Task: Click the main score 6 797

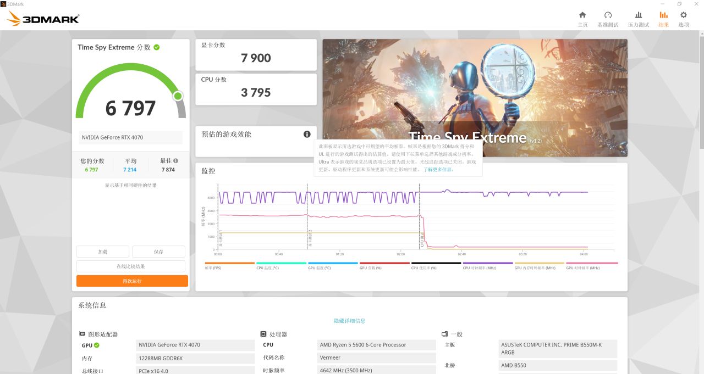Action: tap(131, 108)
